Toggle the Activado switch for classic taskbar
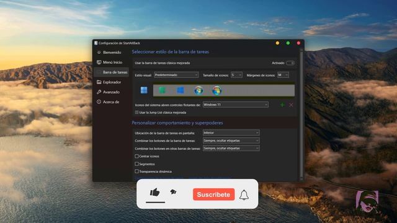Image resolution: width=397 pixels, height=223 pixels. 290,63
